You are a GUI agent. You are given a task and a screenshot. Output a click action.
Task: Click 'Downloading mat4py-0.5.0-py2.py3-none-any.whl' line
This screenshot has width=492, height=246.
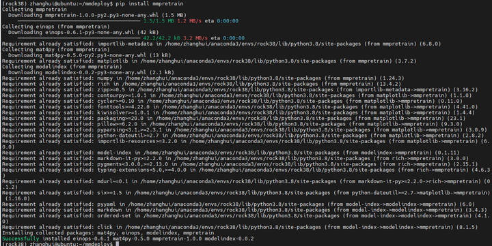click(x=90, y=55)
